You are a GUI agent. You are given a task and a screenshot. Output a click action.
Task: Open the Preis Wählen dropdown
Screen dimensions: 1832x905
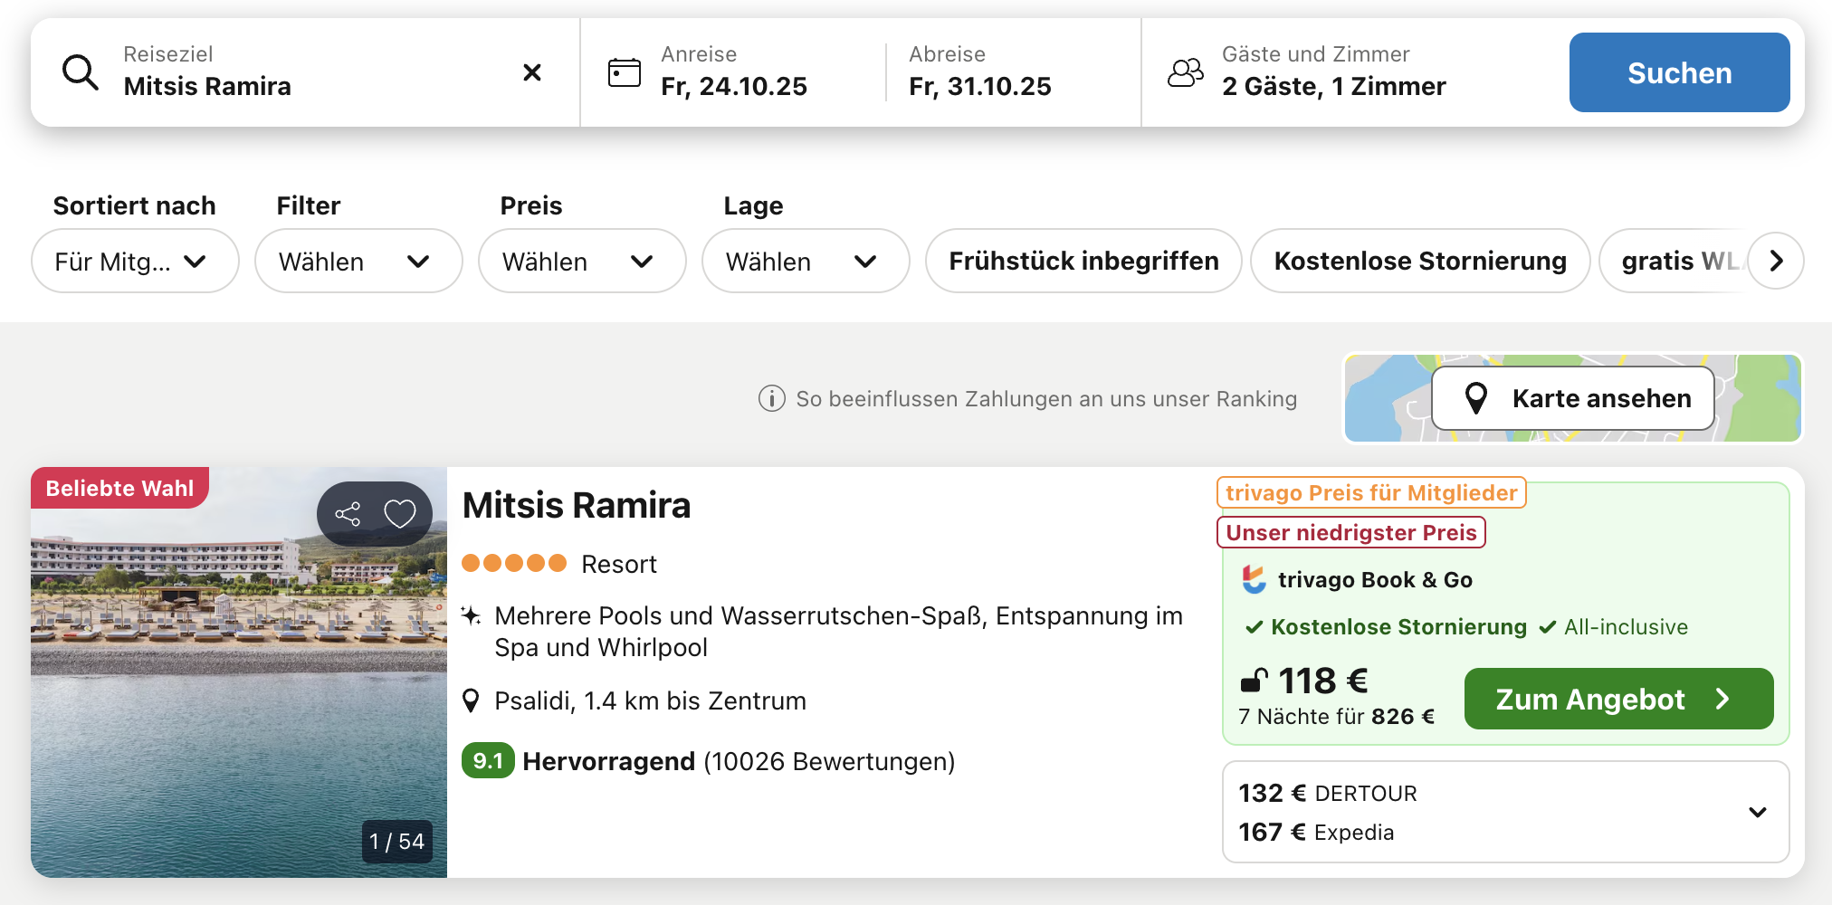click(582, 261)
